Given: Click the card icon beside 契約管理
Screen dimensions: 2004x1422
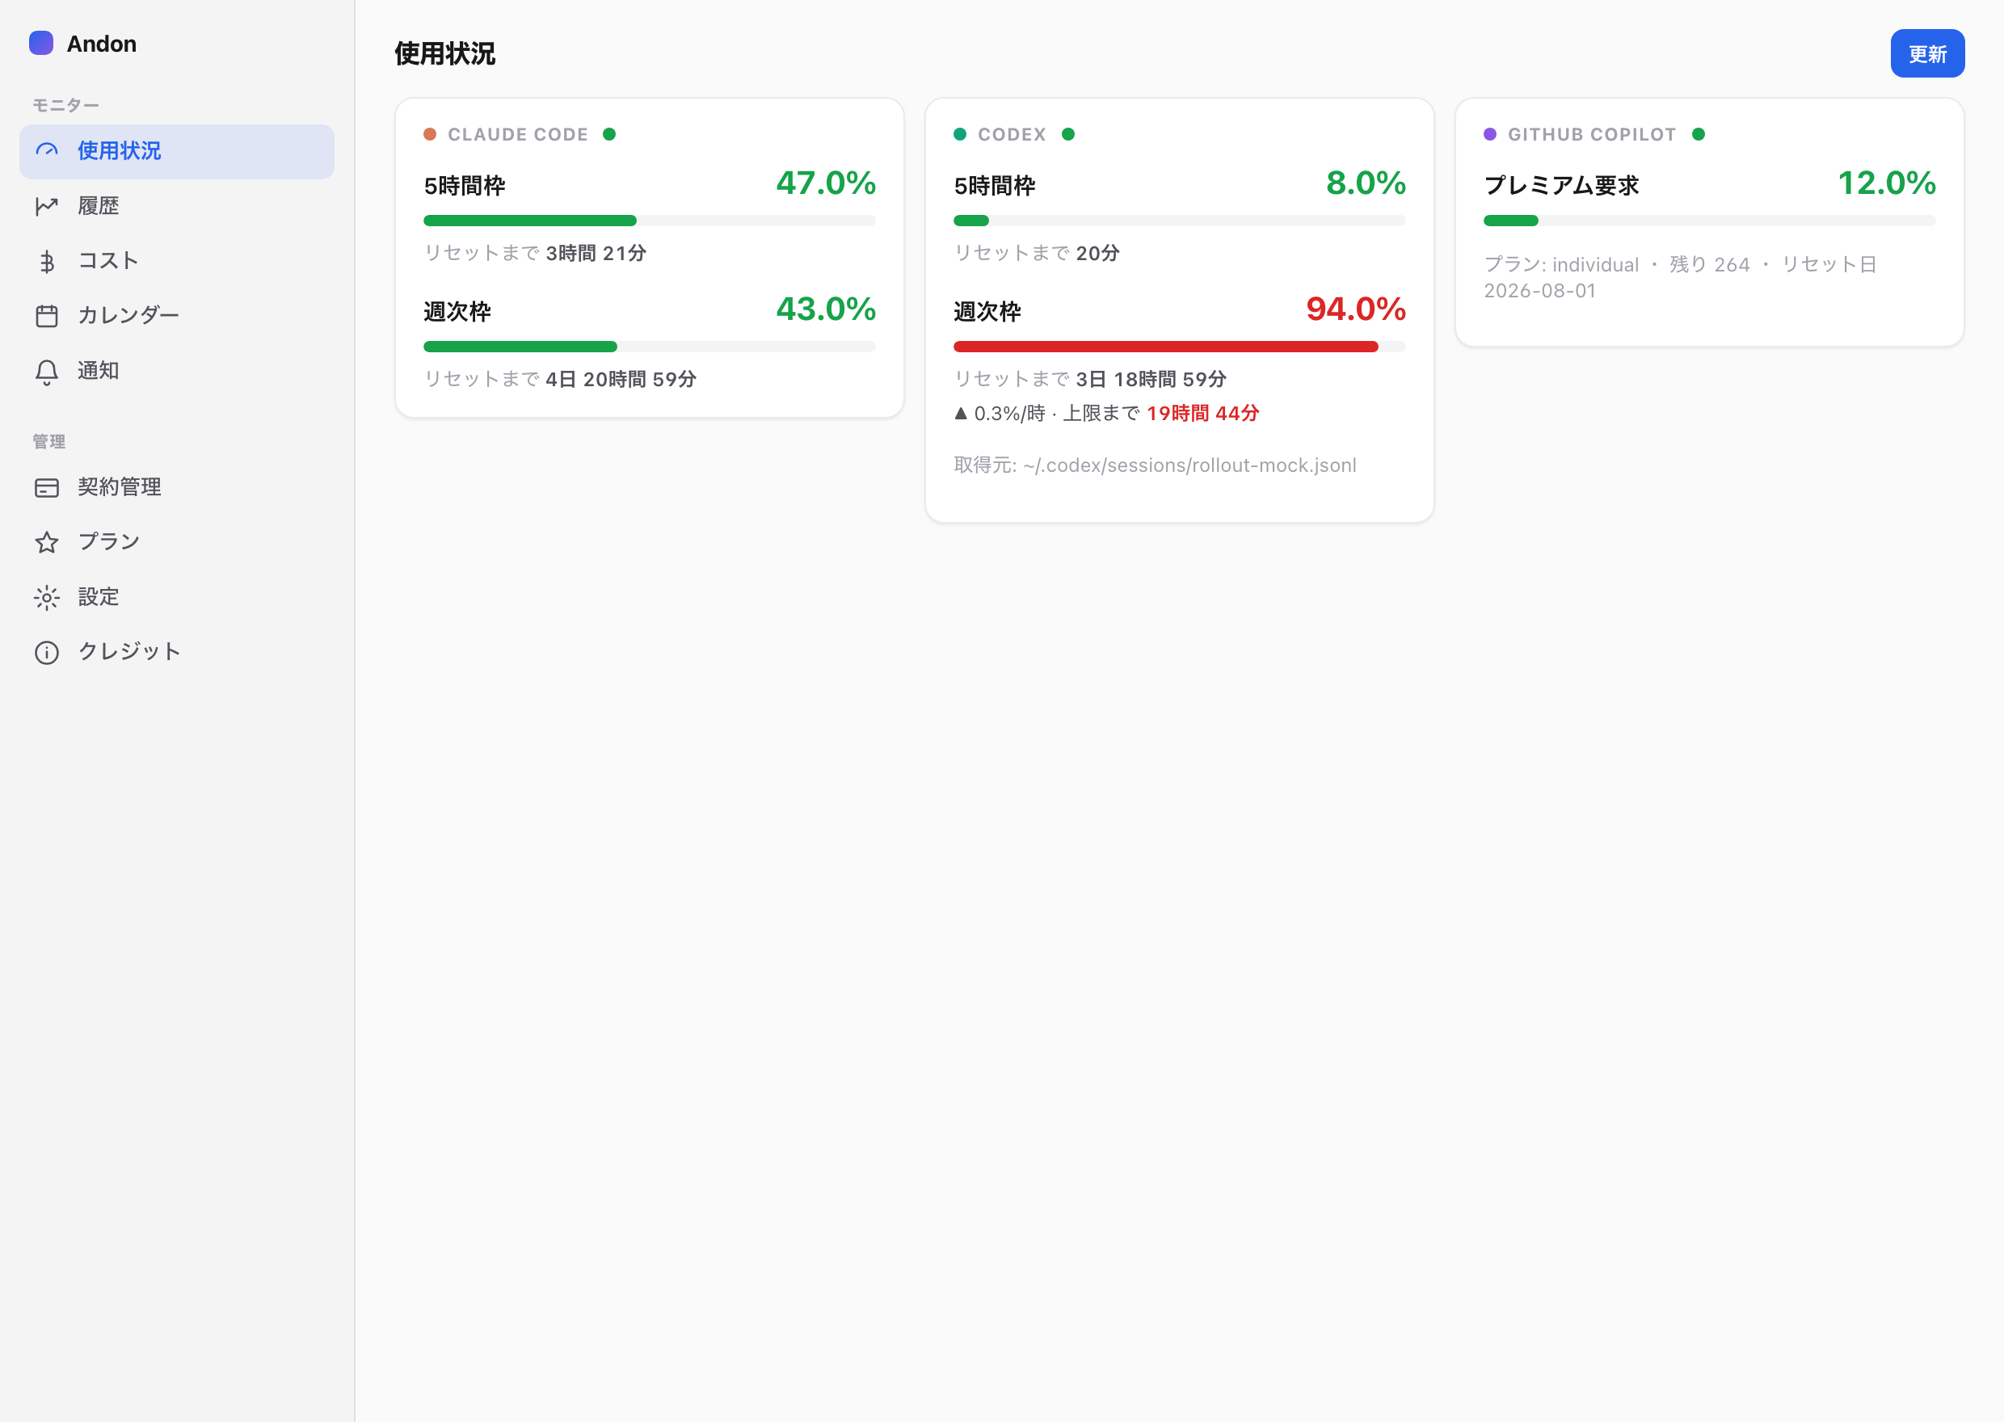Looking at the screenshot, I should click(46, 488).
